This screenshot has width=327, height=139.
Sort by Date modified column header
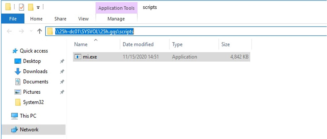138,44
